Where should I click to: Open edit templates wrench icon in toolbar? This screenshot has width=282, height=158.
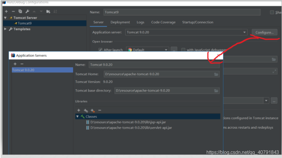click(27, 12)
